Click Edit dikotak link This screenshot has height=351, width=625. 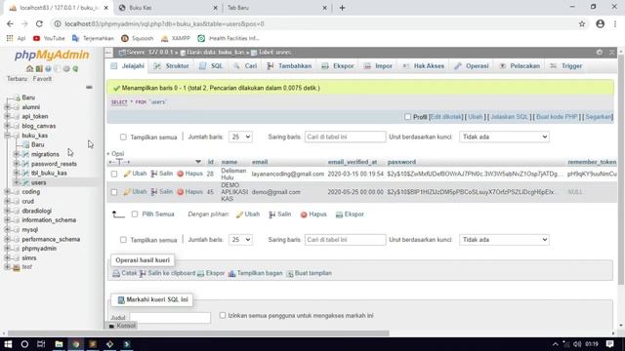pyautogui.click(x=445, y=117)
